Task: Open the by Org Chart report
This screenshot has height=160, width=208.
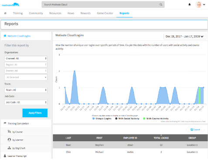Action: tap(17, 148)
